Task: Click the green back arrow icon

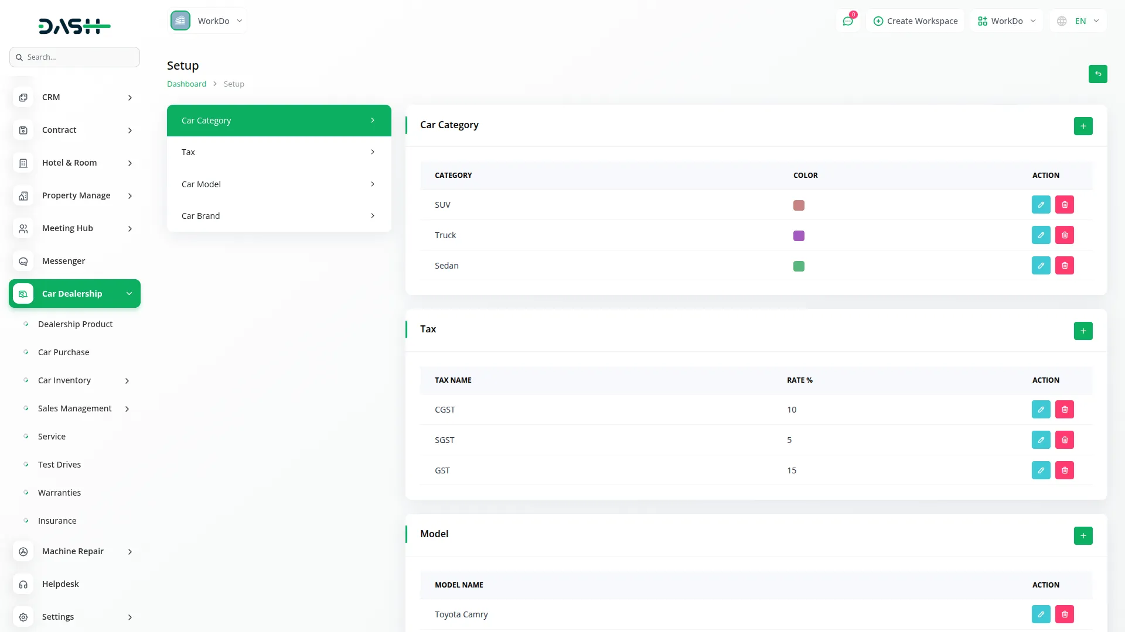Action: coord(1097,74)
